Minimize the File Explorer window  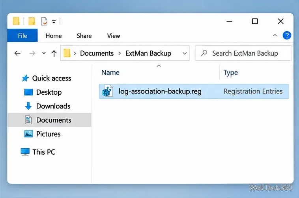(229, 21)
